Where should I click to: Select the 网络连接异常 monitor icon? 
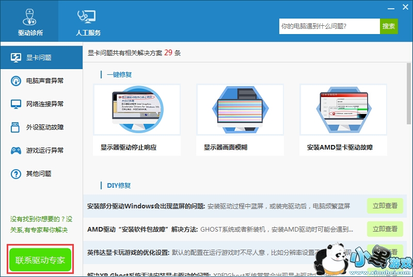(x=16, y=104)
